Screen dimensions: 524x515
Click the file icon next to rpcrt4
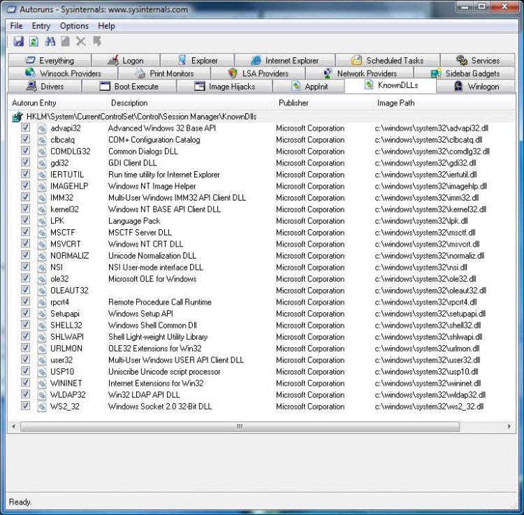pyautogui.click(x=42, y=302)
